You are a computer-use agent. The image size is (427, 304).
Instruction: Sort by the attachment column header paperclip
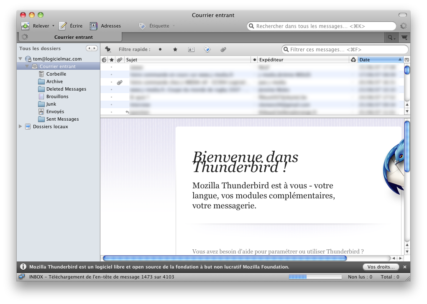click(x=120, y=60)
